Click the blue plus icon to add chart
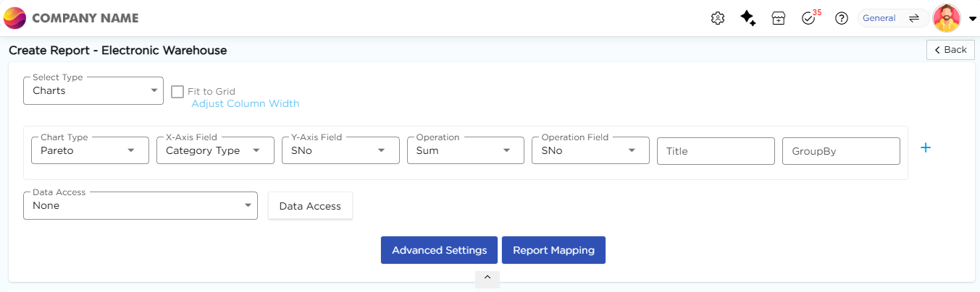The image size is (980, 292). click(x=925, y=147)
